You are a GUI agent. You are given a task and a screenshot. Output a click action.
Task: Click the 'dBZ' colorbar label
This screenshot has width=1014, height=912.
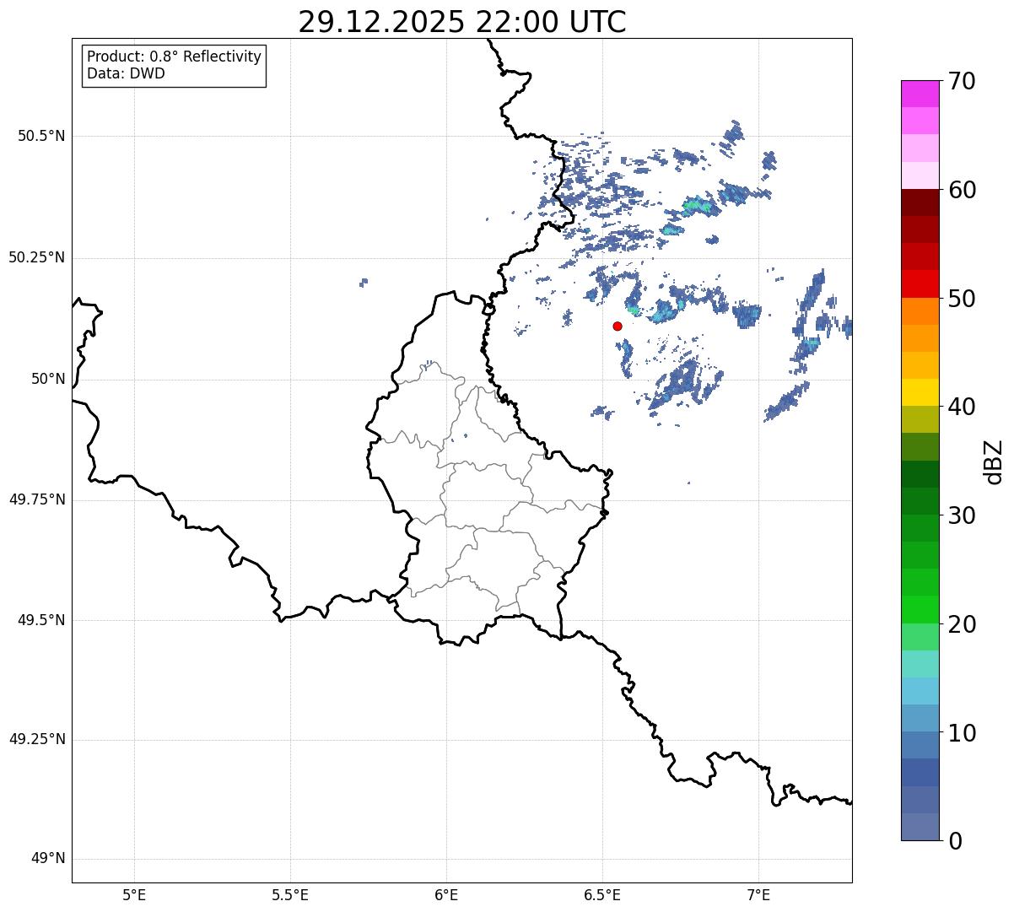[x=994, y=461]
